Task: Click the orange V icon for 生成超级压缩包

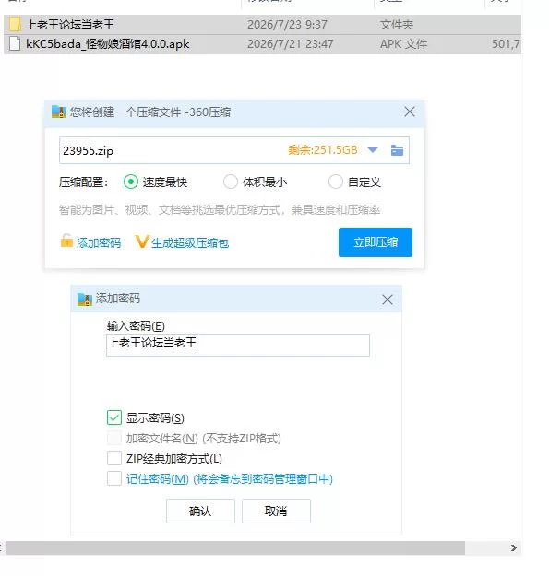Action: click(141, 242)
